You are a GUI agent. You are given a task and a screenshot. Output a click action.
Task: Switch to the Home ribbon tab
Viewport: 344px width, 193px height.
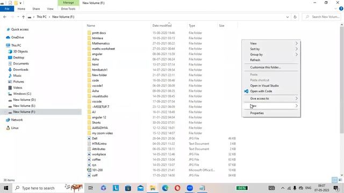(x=21, y=9)
